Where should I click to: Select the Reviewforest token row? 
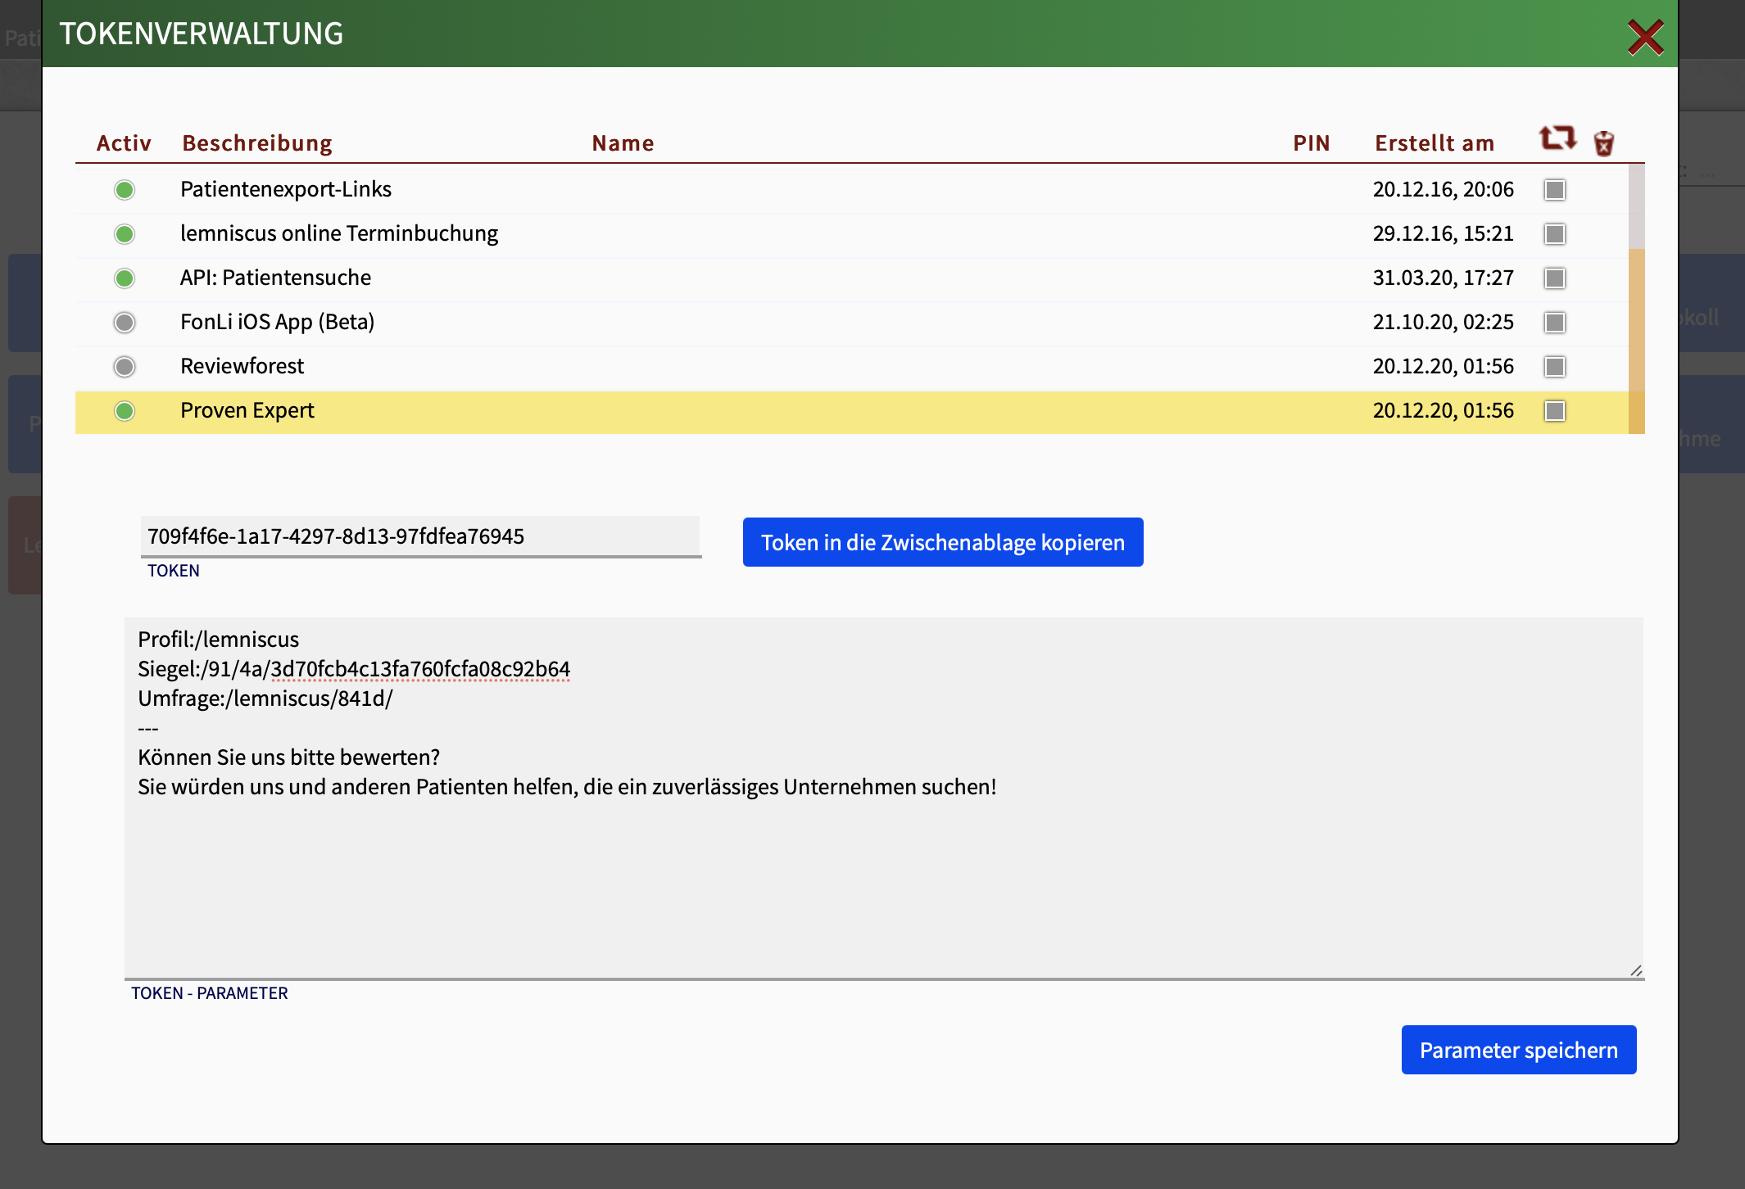click(852, 367)
